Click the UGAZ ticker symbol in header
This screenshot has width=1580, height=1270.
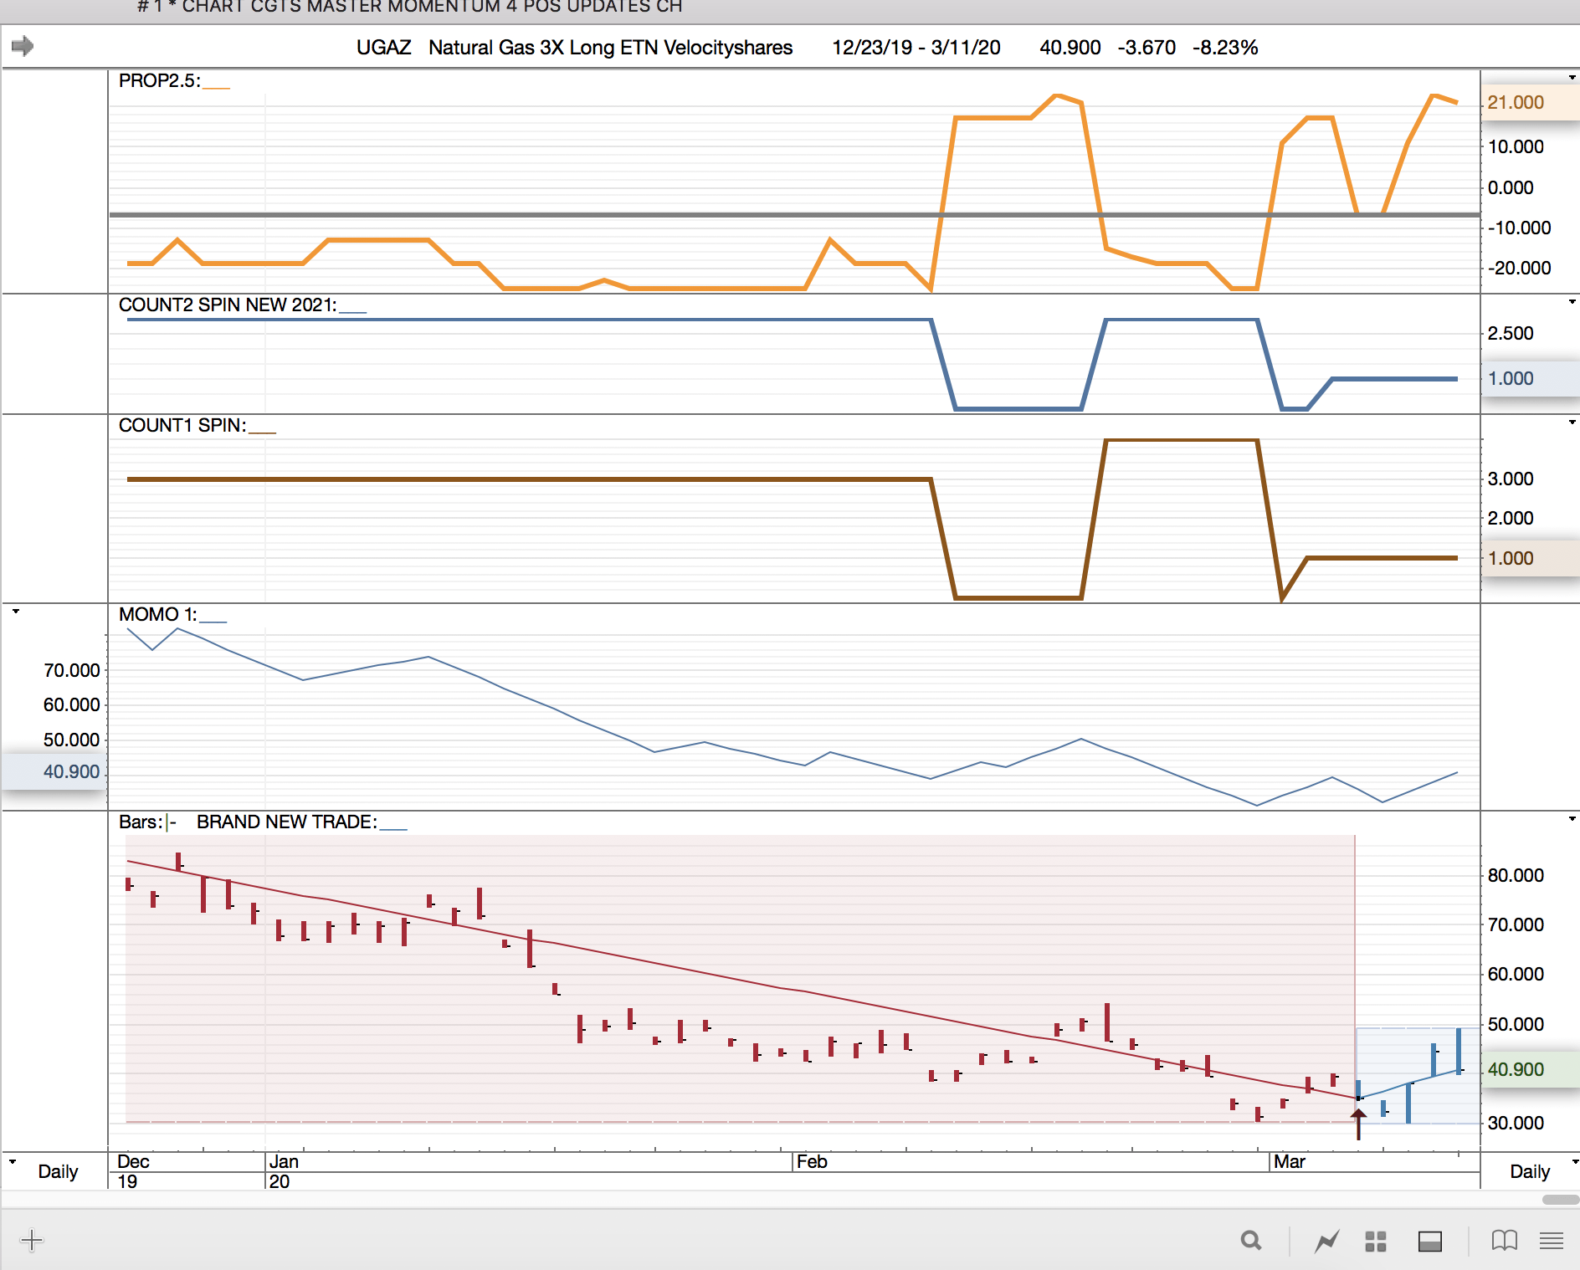(x=383, y=48)
